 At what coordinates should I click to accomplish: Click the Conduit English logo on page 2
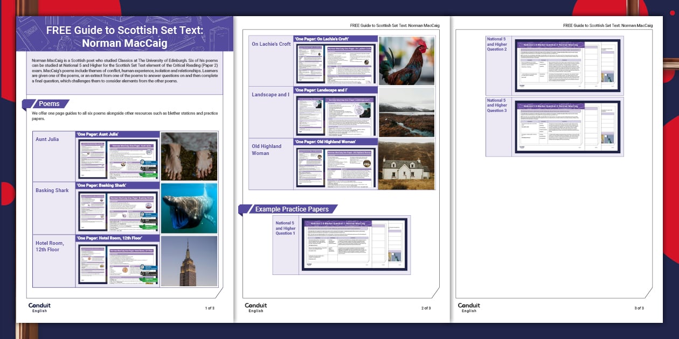click(x=256, y=307)
